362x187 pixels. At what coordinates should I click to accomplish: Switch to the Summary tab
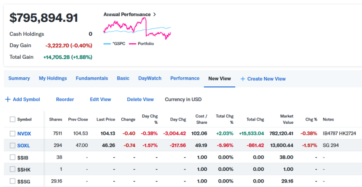[x=19, y=79]
